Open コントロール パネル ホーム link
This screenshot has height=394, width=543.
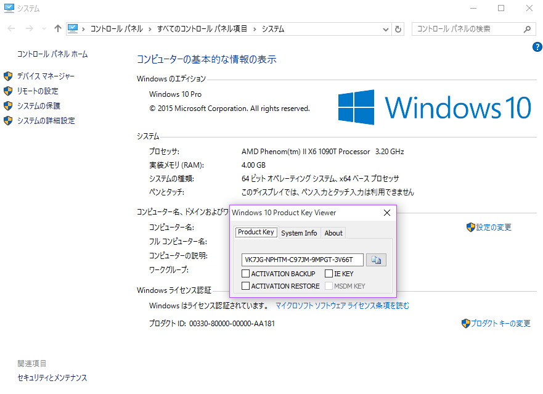(52, 54)
